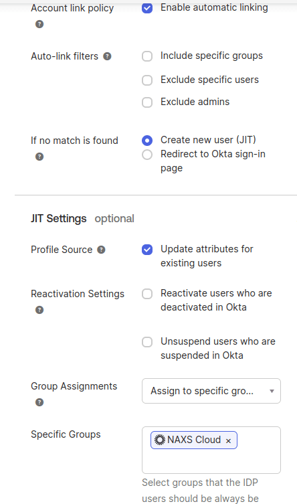Uncheck Update attributes for existing users
This screenshot has width=297, height=504.
[147, 250]
